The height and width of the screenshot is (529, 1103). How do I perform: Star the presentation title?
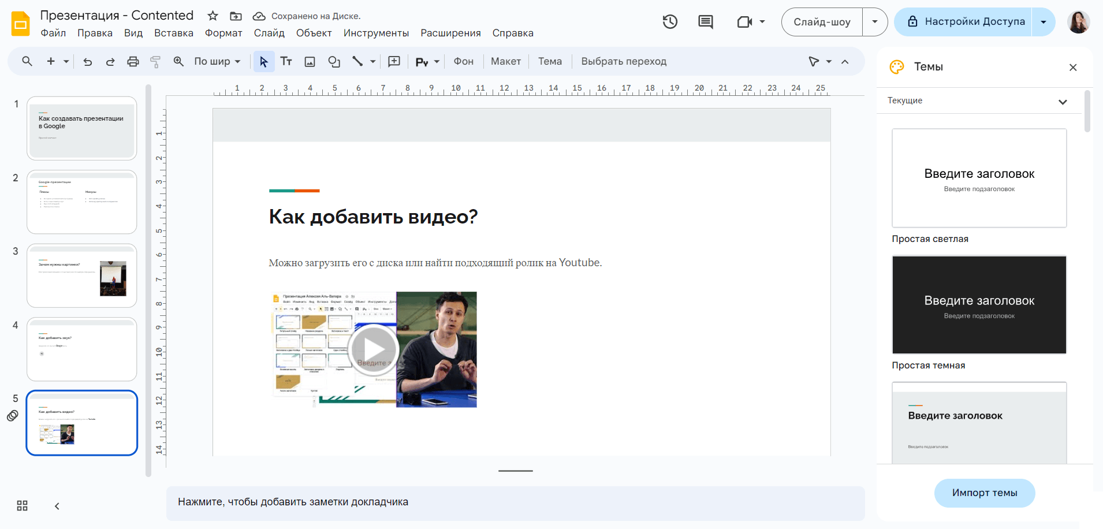(x=213, y=16)
